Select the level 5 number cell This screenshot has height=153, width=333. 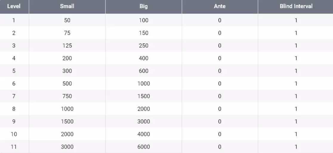[14, 71]
